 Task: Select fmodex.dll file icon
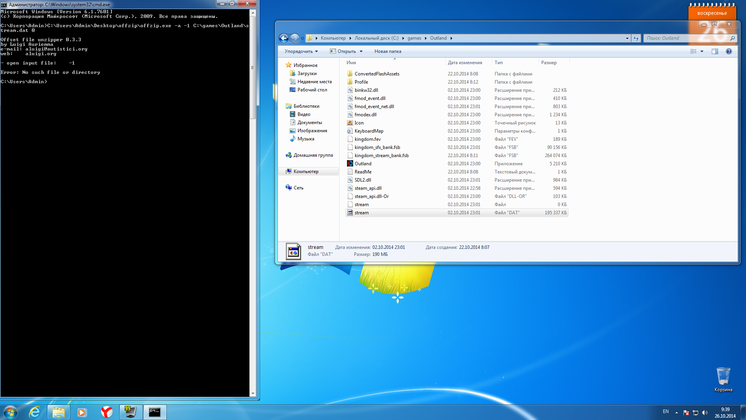tap(350, 115)
